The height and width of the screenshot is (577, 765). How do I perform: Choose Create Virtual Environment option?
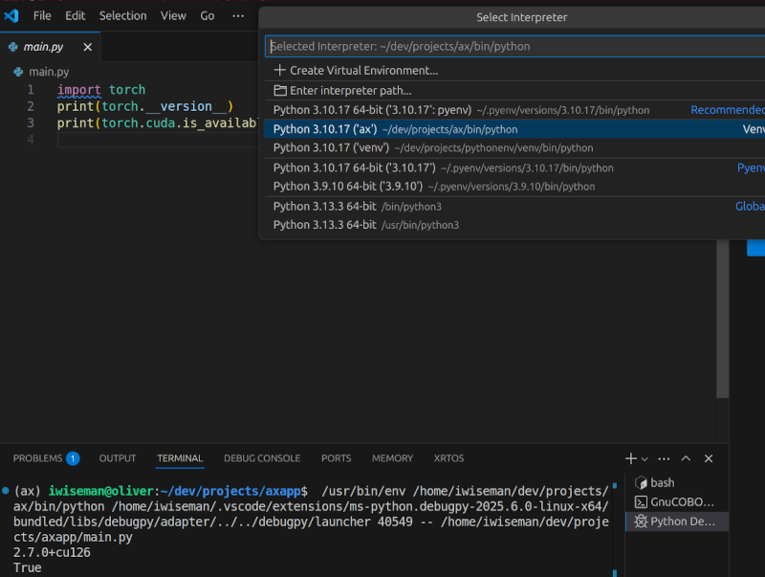tap(514, 70)
